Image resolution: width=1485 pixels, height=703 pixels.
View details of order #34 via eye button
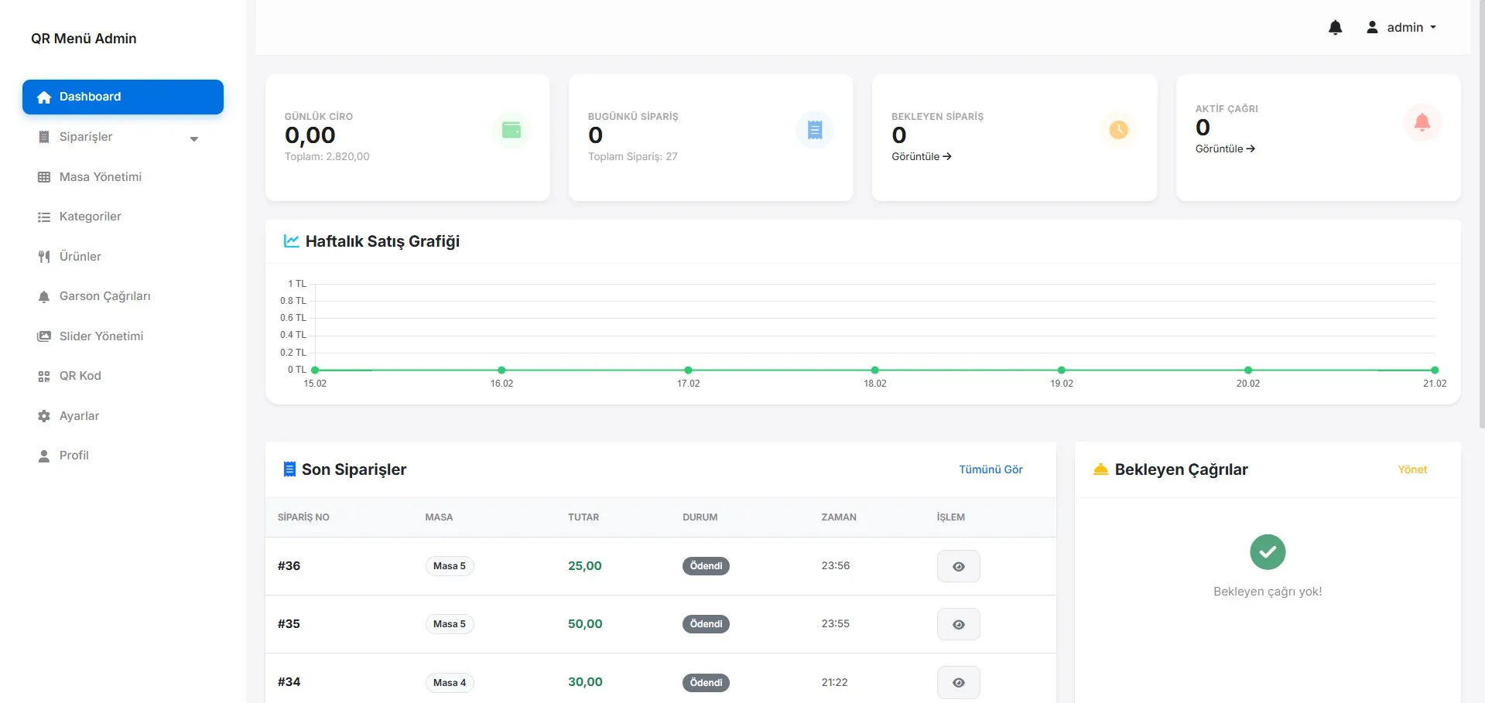point(958,682)
